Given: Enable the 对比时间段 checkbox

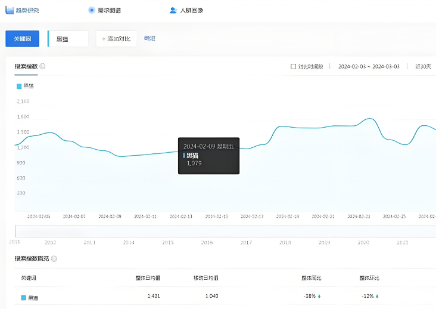Looking at the screenshot, I should (x=293, y=66).
